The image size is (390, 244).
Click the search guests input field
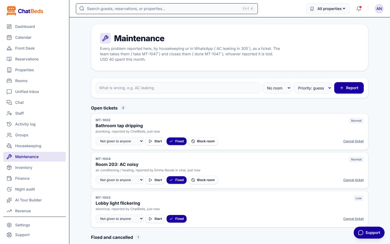167,9
